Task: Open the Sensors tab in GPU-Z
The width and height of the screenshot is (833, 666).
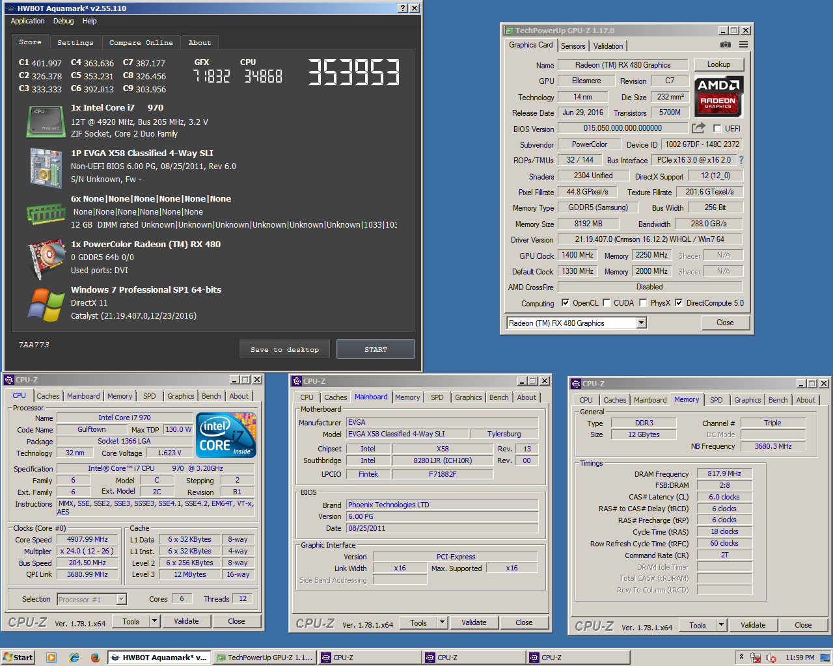Action: point(573,46)
